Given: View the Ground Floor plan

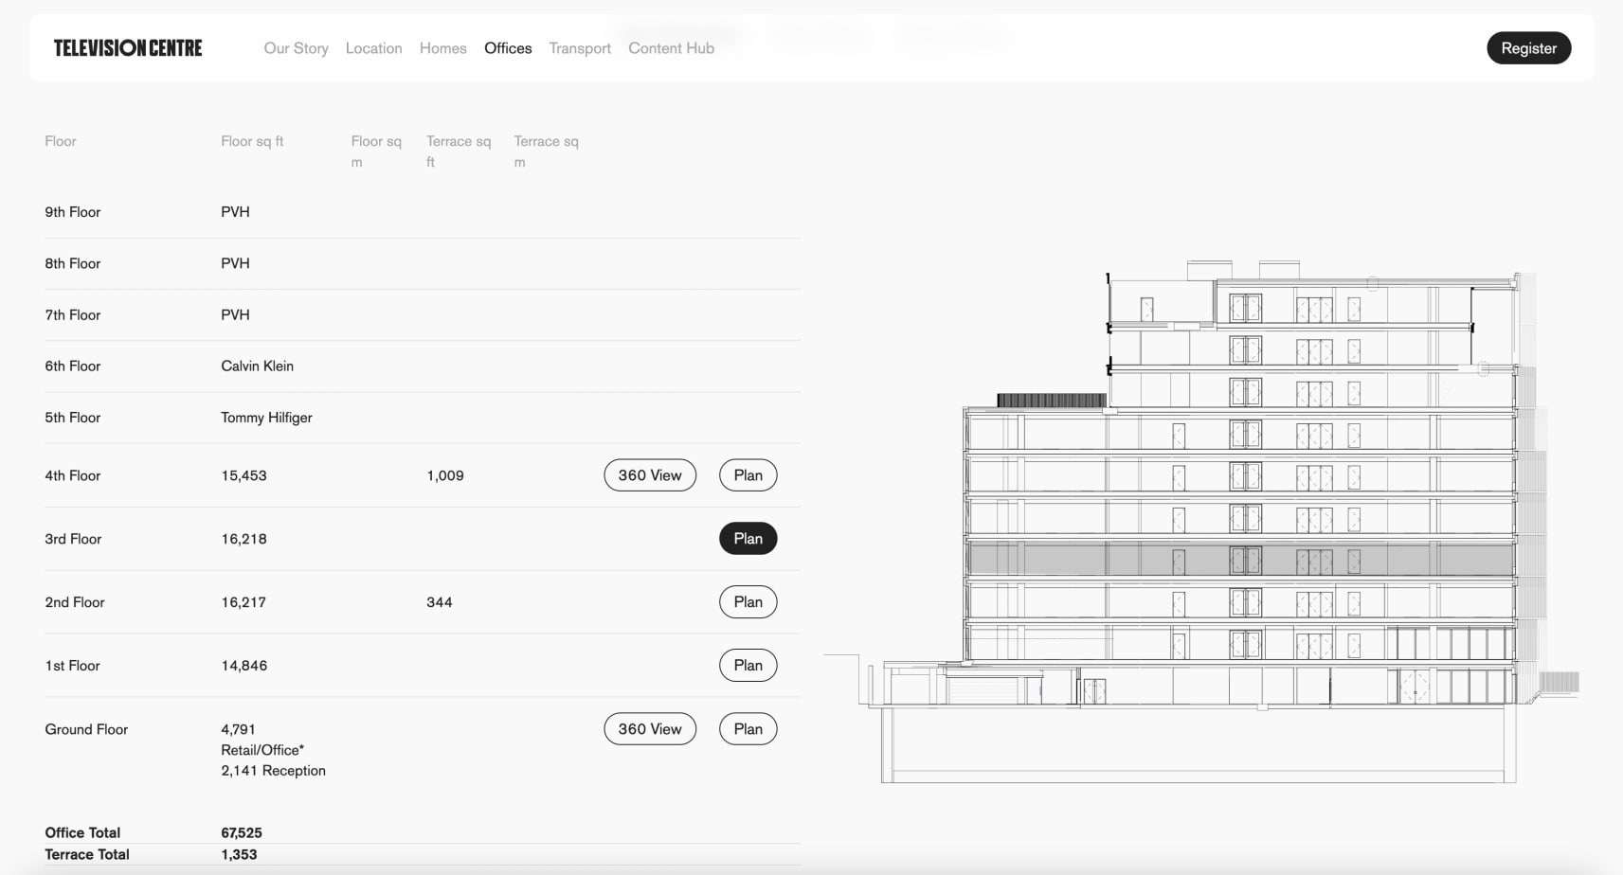Looking at the screenshot, I should [748, 729].
